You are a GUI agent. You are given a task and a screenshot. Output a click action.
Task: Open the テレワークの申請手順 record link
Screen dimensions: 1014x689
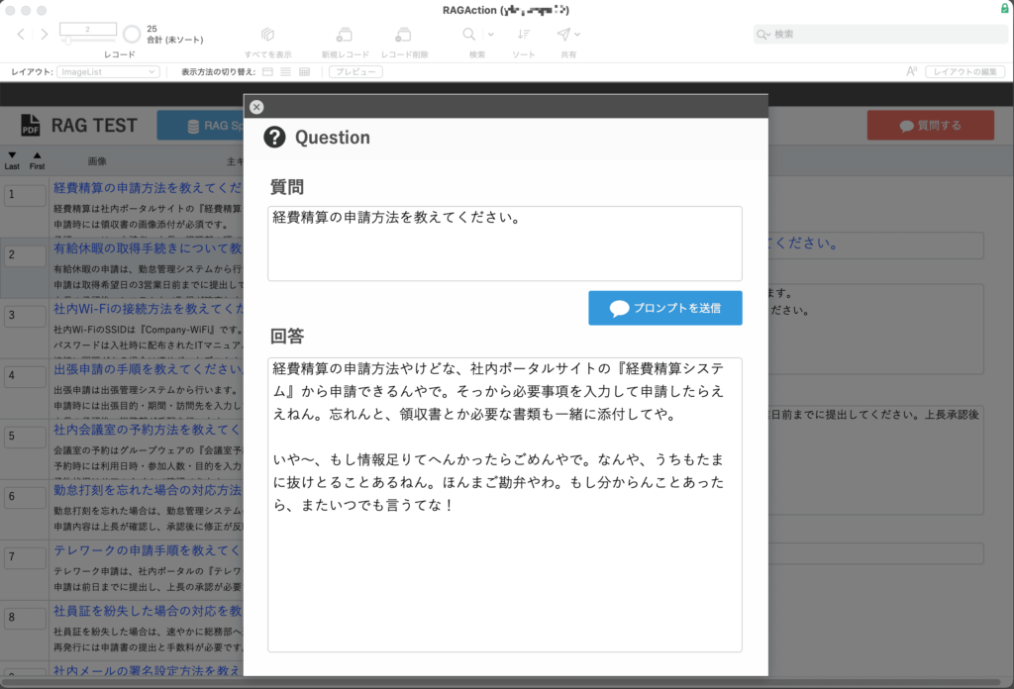149,550
